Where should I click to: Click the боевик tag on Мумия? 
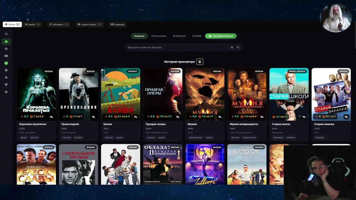pyautogui.click(x=209, y=137)
